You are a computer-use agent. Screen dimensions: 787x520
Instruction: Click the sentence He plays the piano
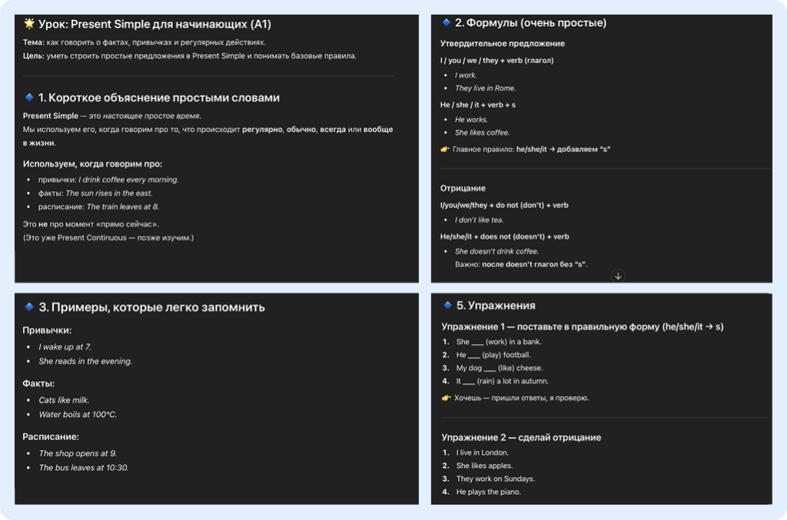[489, 492]
